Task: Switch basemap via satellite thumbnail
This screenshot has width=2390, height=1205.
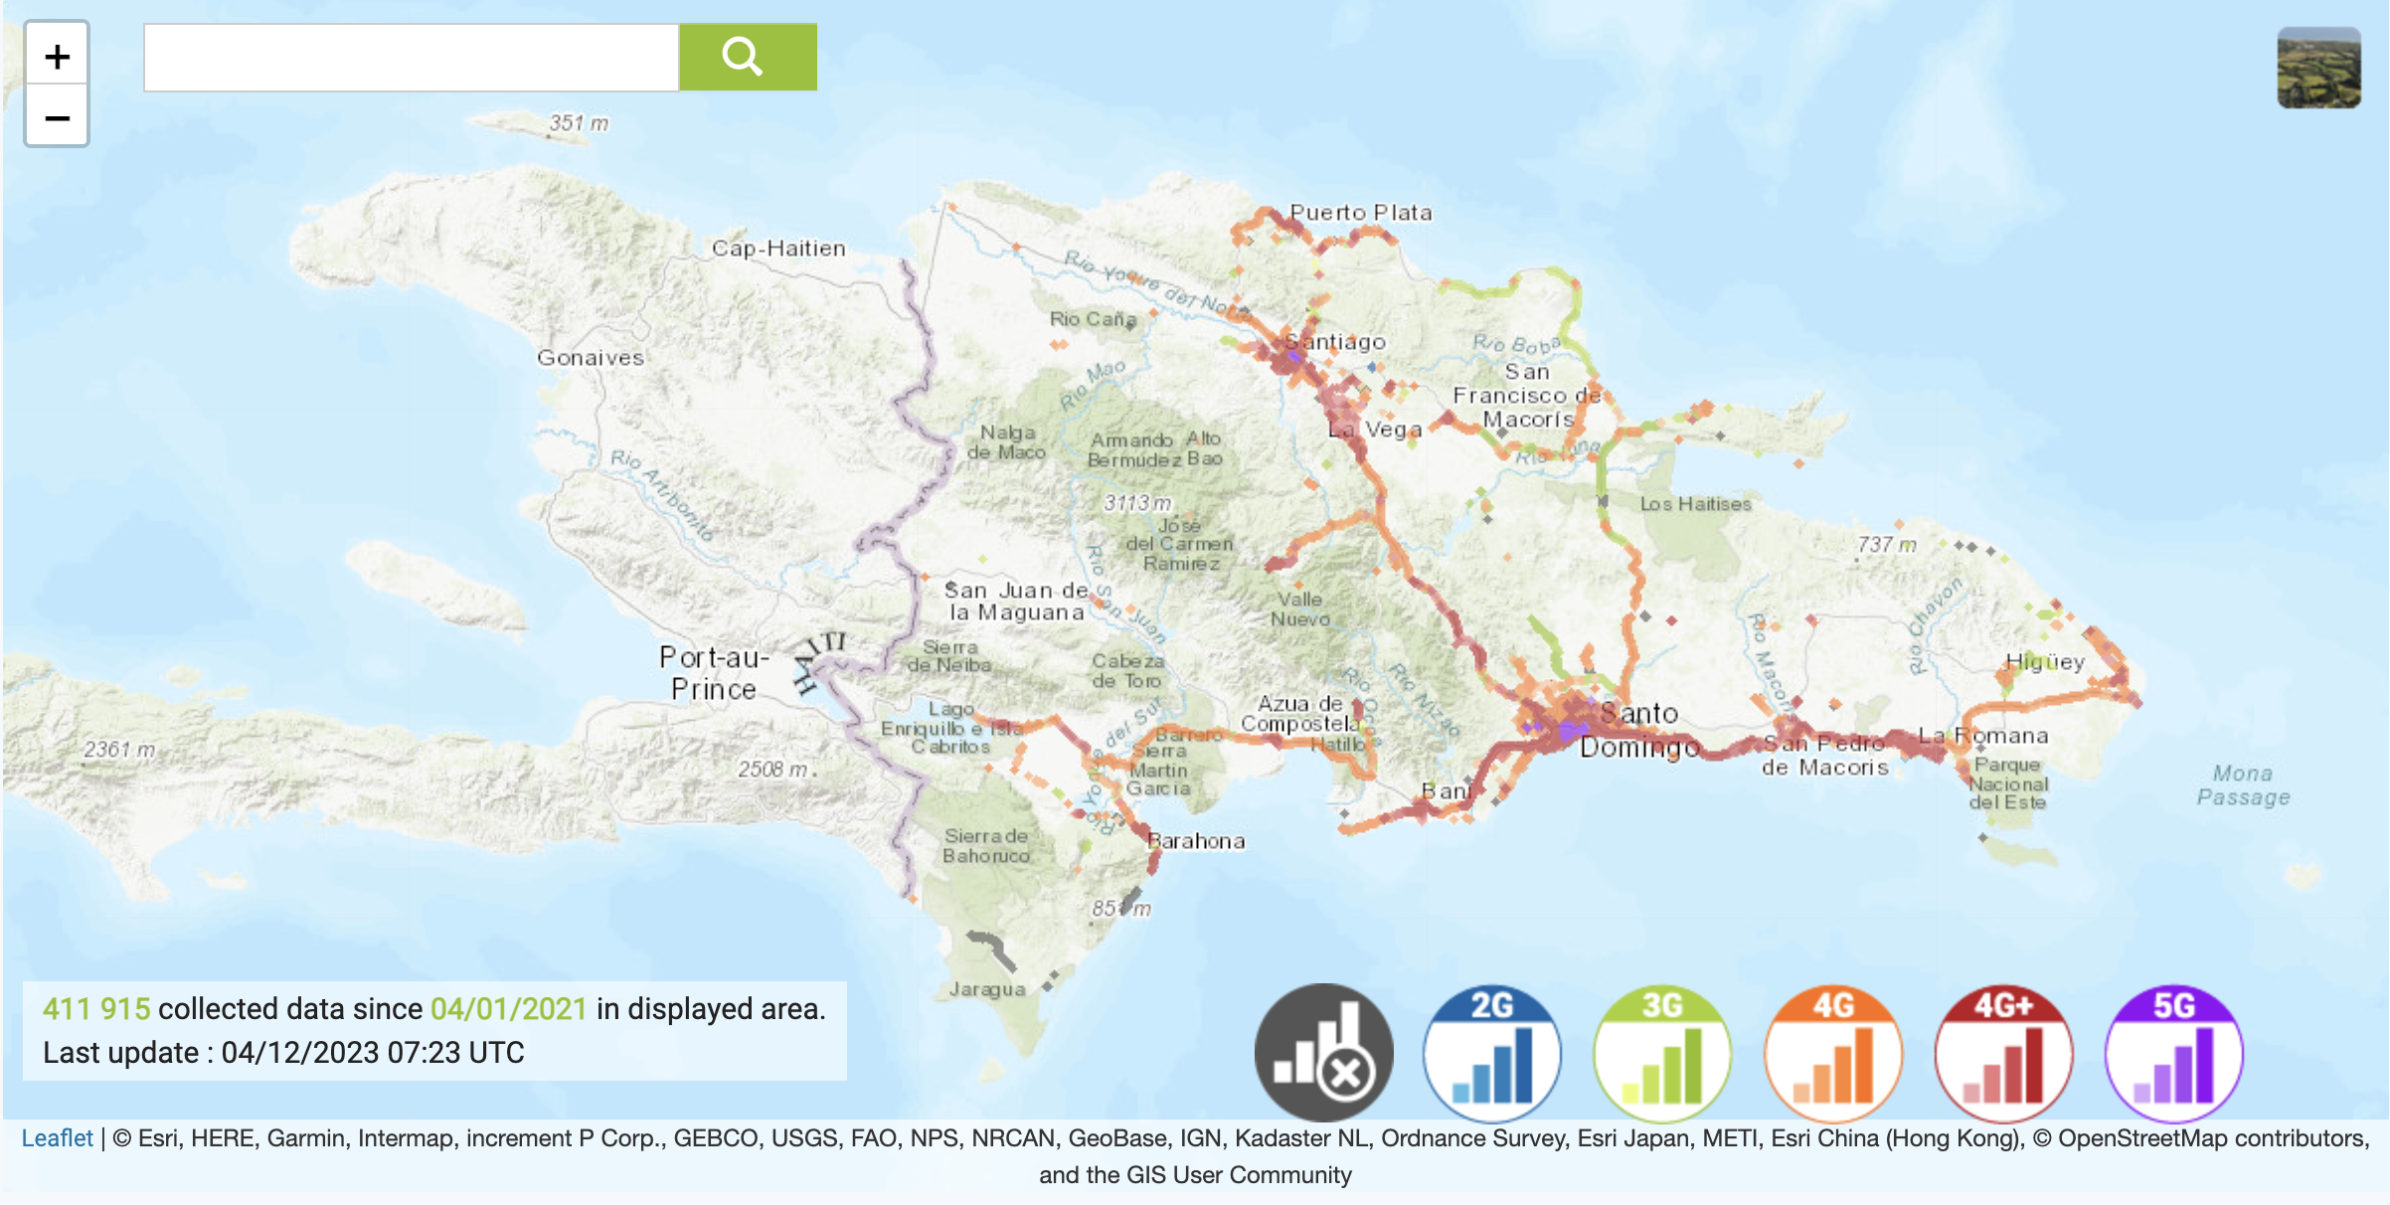Action: pyautogui.click(x=2318, y=68)
